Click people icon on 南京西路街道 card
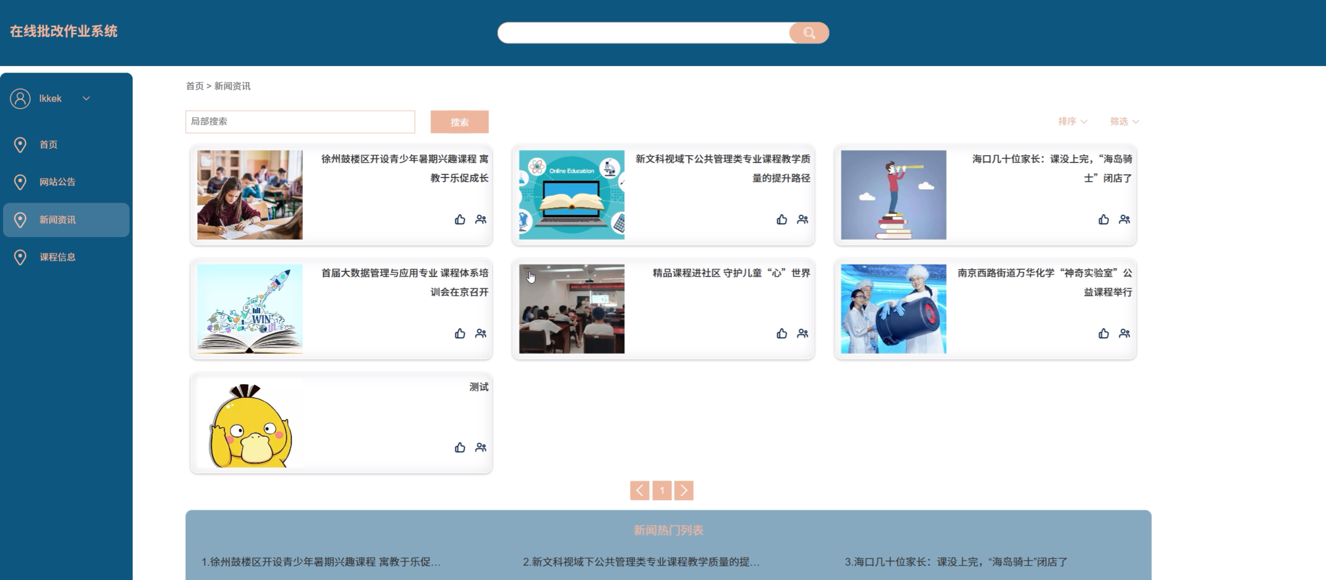 coord(1124,333)
